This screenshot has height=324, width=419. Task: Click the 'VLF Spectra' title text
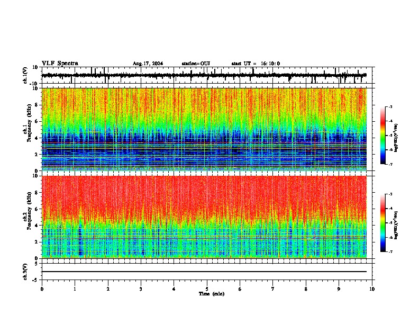60,64
